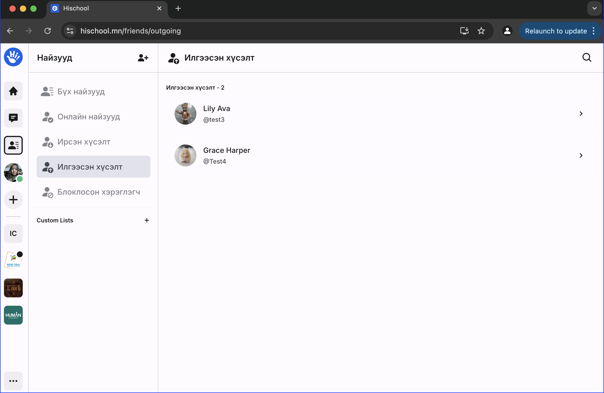Open Ирсэн хүсэлт incoming requests
The height and width of the screenshot is (393, 604).
pos(84,142)
